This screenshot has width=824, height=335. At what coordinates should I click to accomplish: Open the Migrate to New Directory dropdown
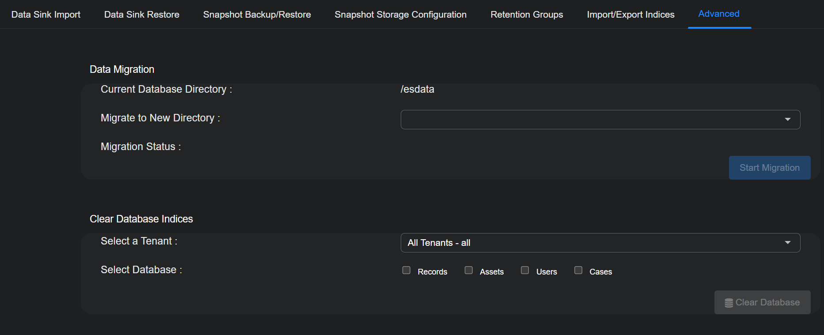(x=600, y=120)
